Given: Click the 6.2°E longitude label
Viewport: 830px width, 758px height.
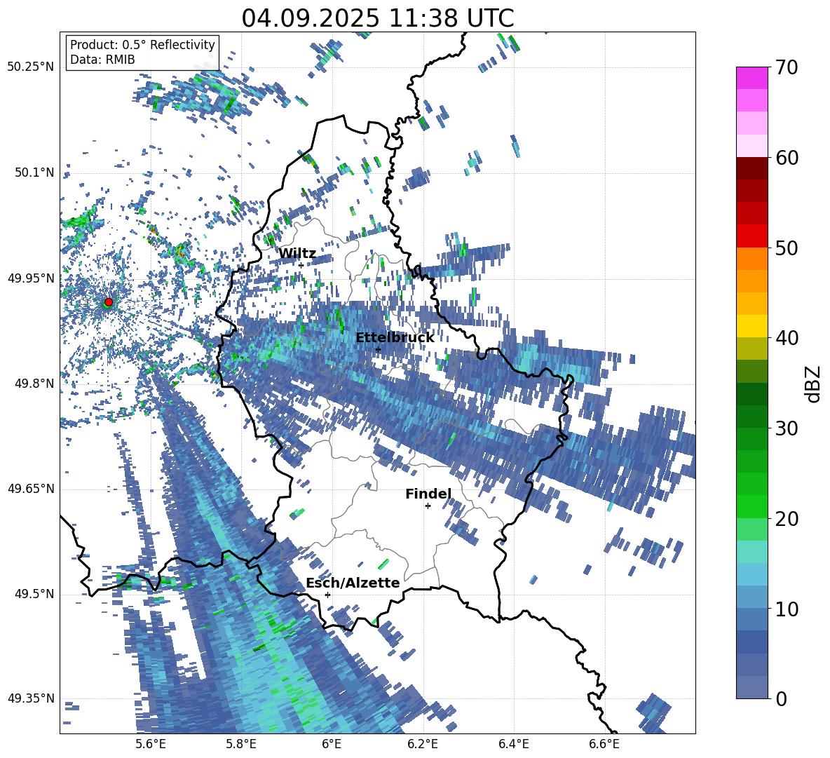Looking at the screenshot, I should [x=423, y=744].
